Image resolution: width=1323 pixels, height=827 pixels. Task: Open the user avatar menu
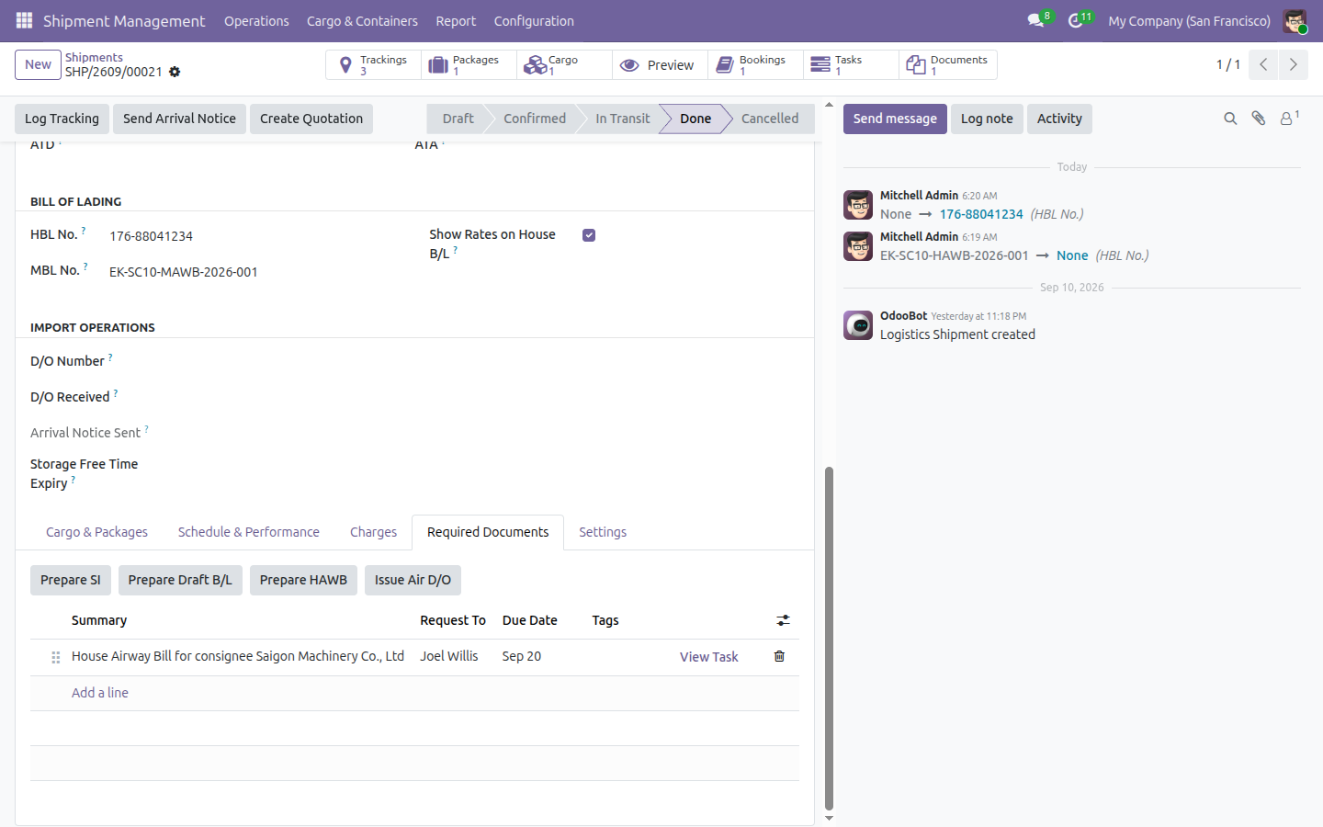click(1295, 20)
